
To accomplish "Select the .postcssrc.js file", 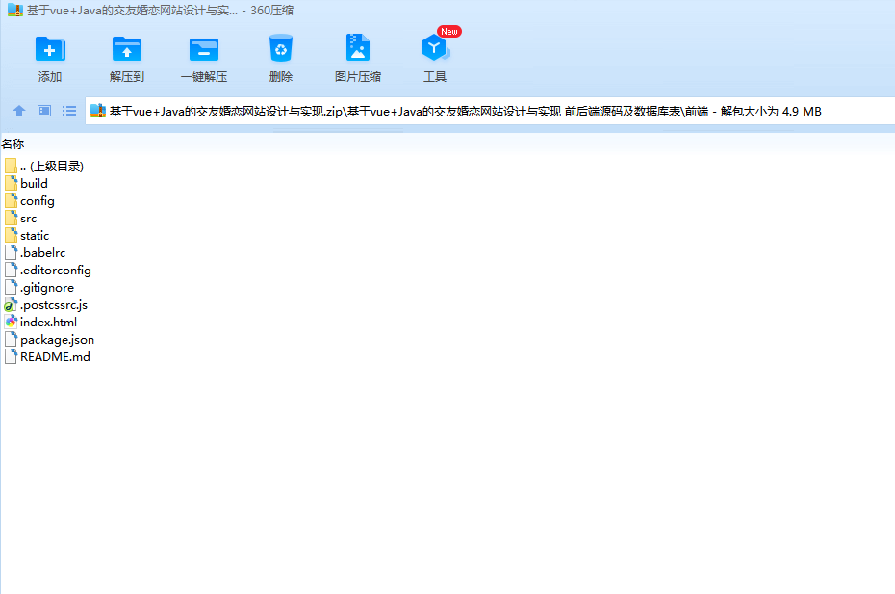I will tap(45, 304).
